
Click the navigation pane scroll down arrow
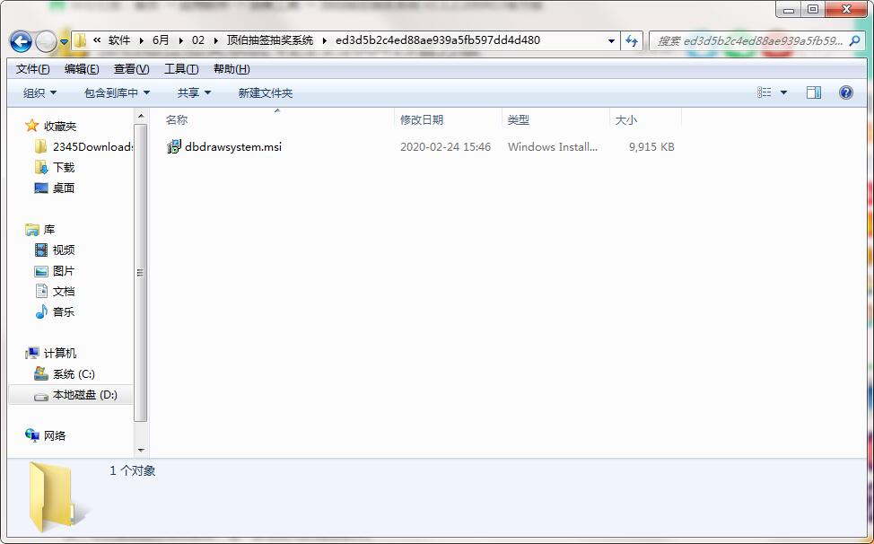coord(141,450)
